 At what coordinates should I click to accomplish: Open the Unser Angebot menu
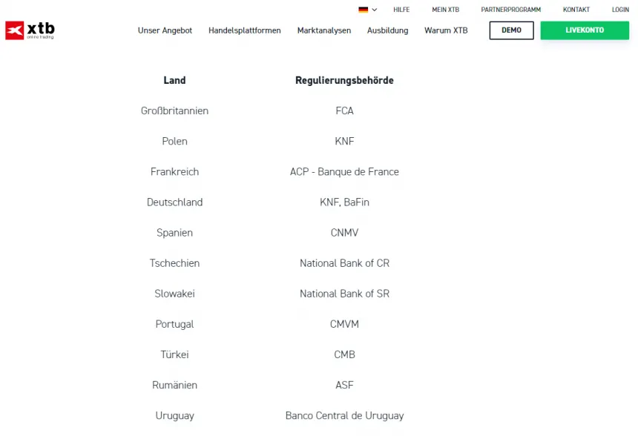click(x=165, y=30)
